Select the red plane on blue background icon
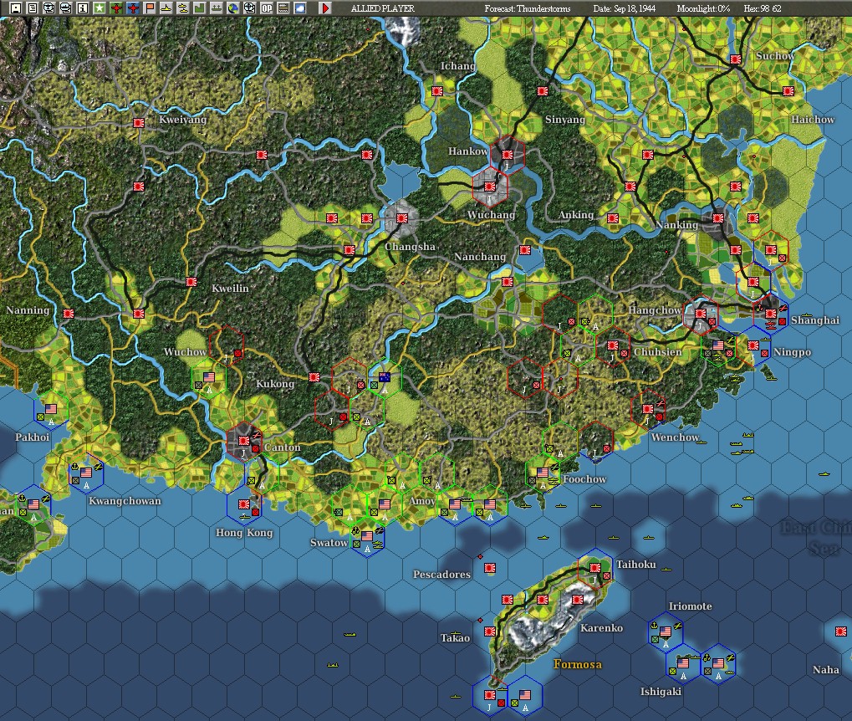 pyautogui.click(x=133, y=8)
